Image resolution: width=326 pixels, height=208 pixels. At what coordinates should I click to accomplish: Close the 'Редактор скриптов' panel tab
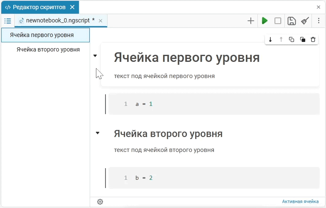tap(72, 7)
